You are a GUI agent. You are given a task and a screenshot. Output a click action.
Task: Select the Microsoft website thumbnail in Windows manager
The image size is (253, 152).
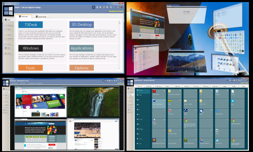click(x=40, y=101)
